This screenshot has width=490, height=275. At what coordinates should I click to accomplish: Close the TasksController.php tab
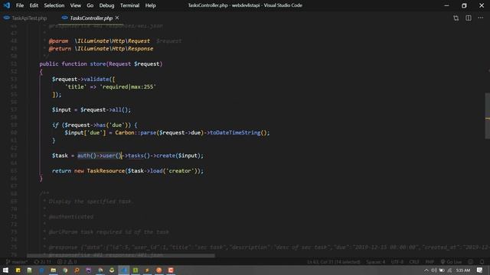click(117, 18)
